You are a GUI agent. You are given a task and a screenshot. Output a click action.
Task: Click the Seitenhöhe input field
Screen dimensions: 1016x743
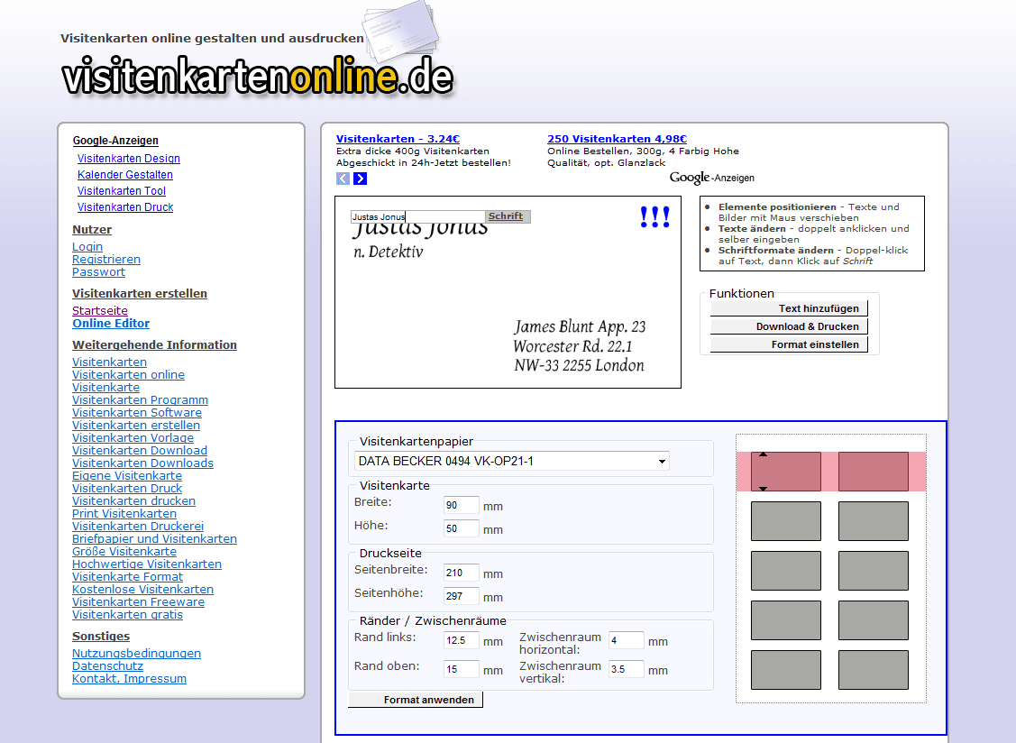pyautogui.click(x=462, y=596)
